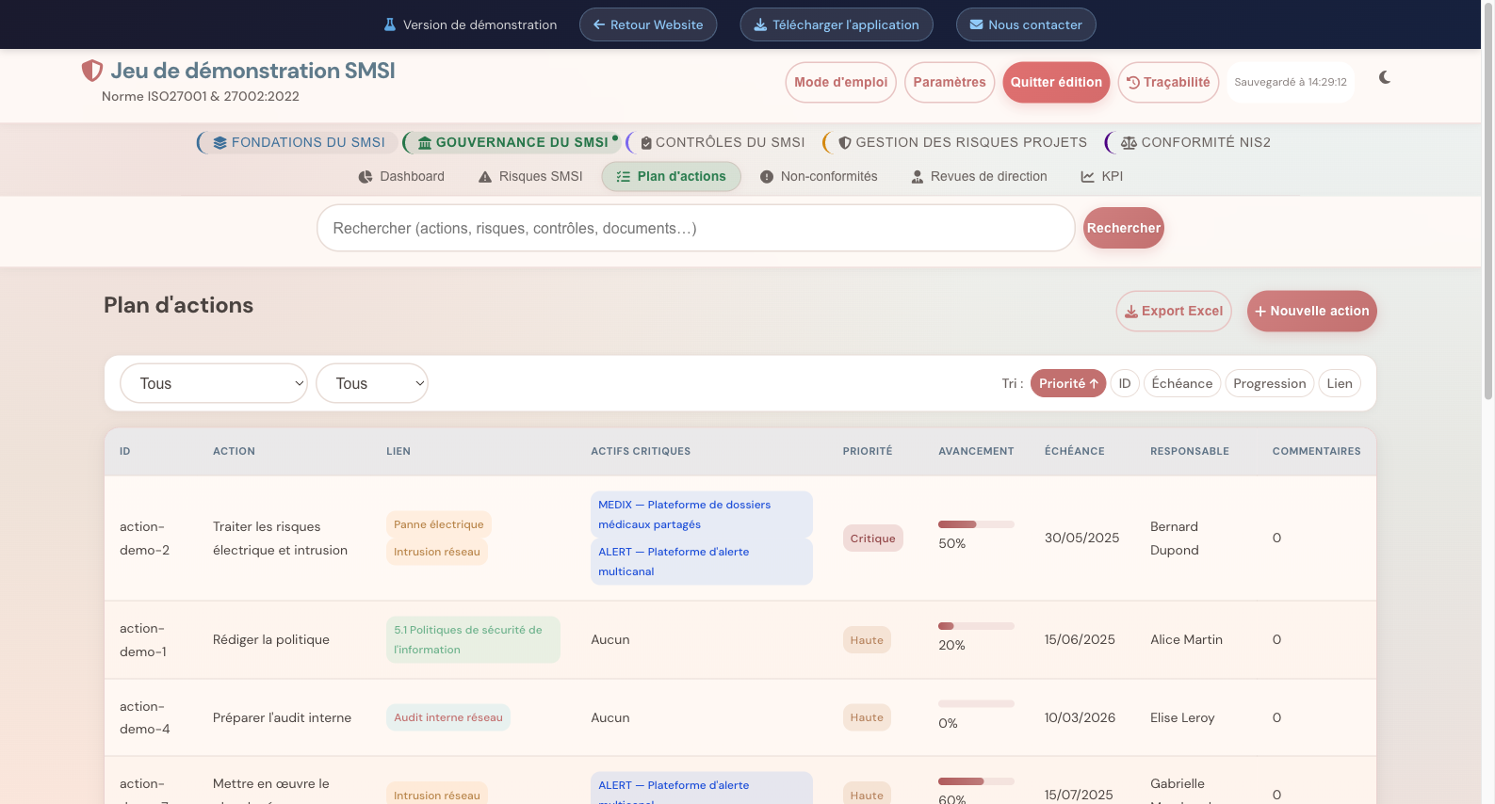1495x804 pixels.
Task: Toggle the Priorité sort order
Action: (x=1067, y=383)
